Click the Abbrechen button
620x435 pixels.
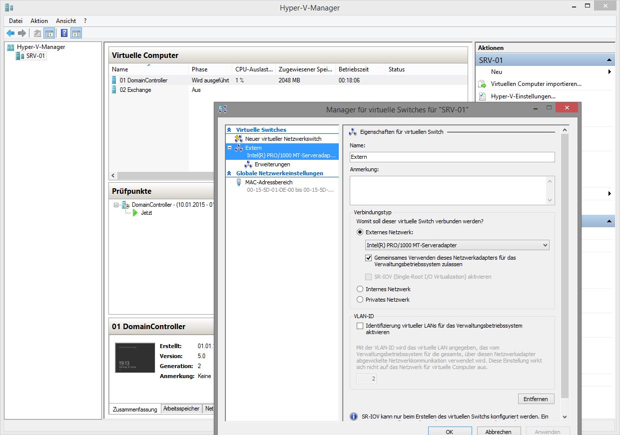pyautogui.click(x=498, y=432)
